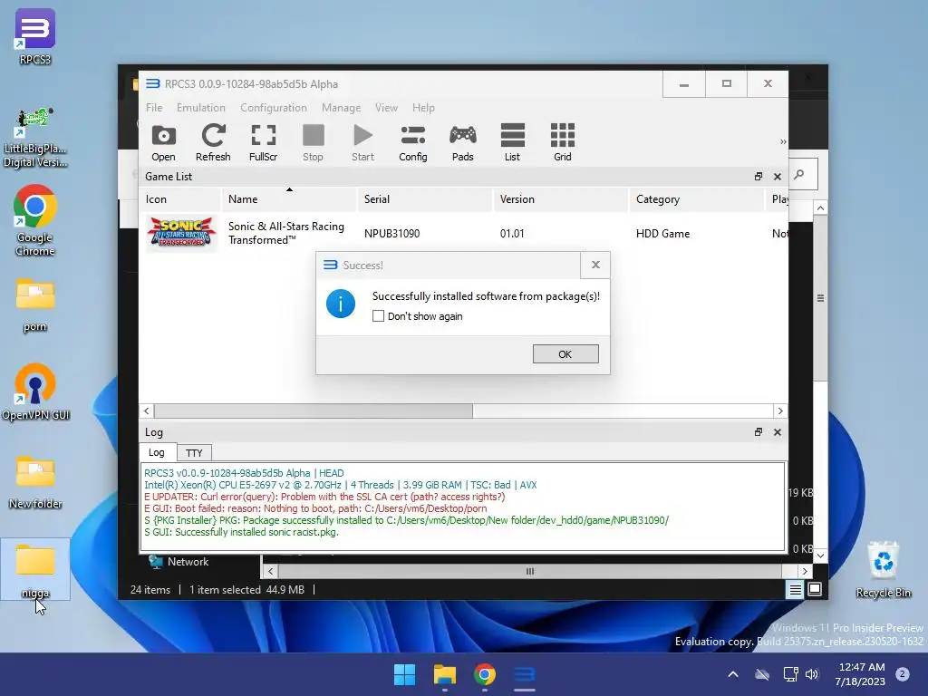Viewport: 928px width, 696px height.
Task: Click the Recycle Bin desktop icon
Action: [x=883, y=569]
